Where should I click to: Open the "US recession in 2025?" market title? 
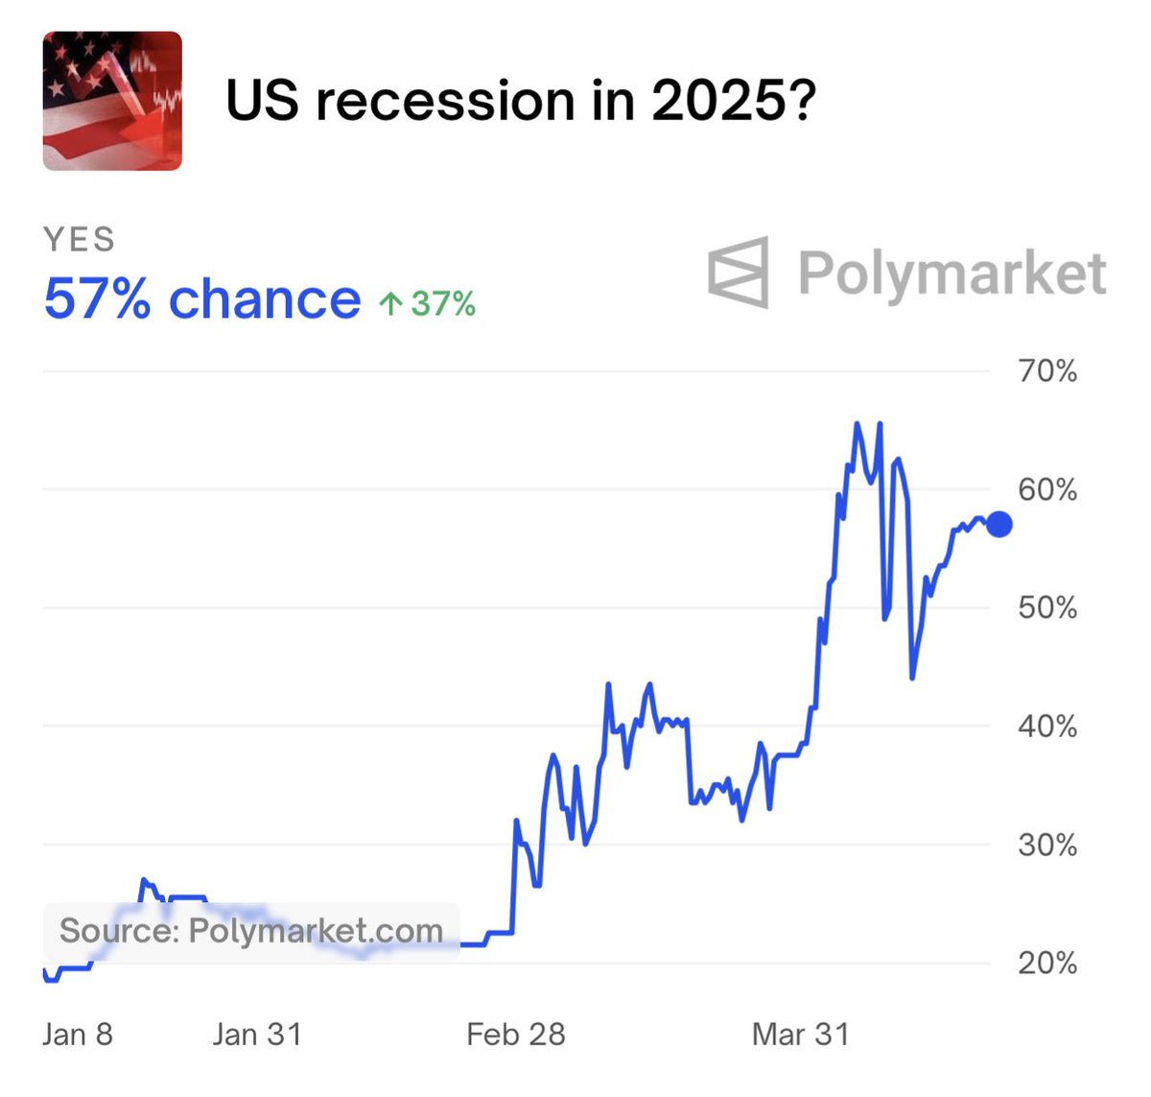pos(520,101)
